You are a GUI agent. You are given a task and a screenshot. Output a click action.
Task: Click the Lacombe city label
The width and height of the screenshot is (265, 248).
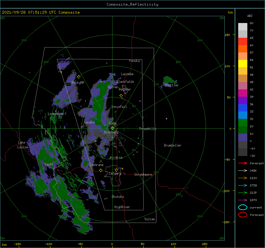[x=127, y=74]
